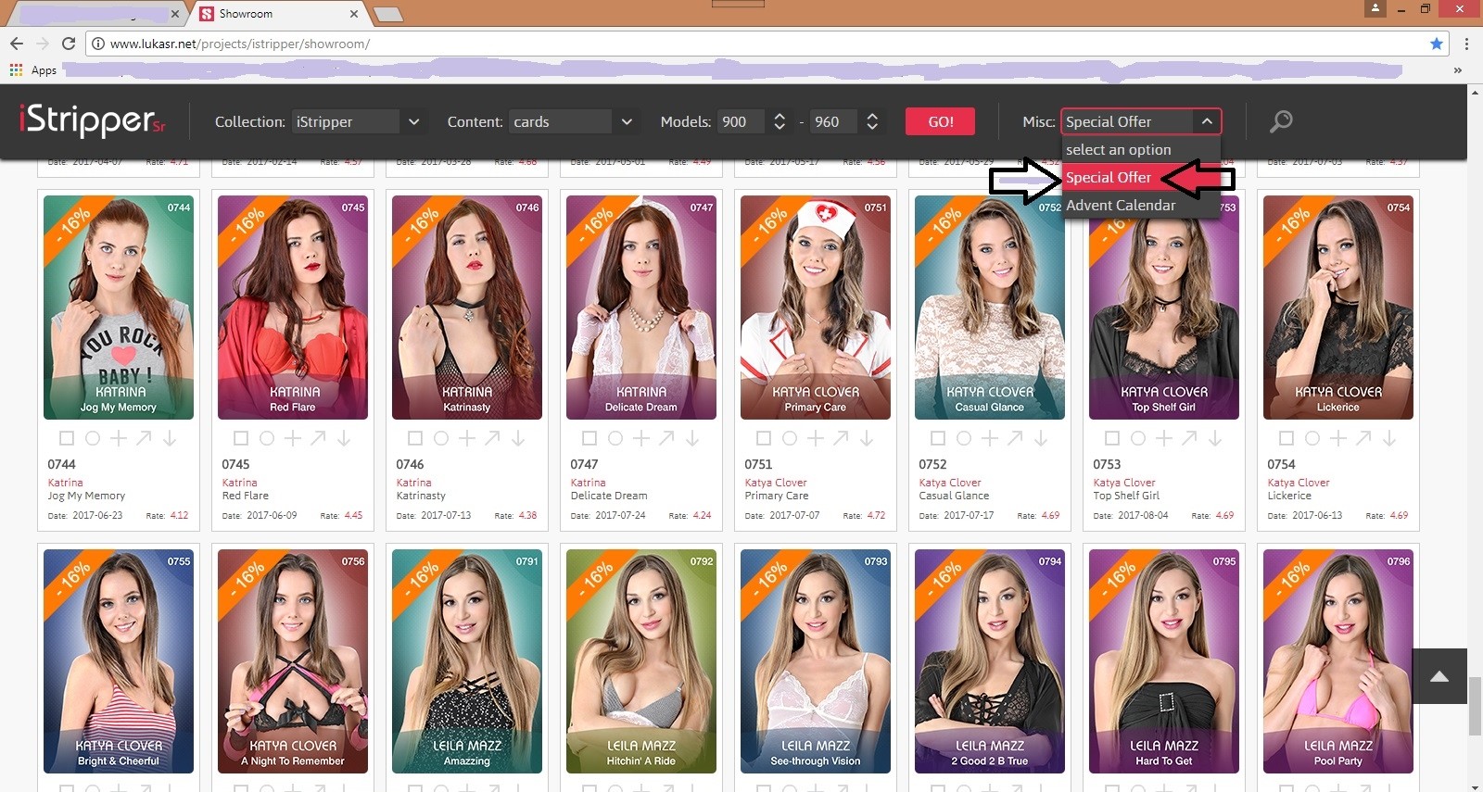1483x792 pixels.
Task: Open a new browser tab
Action: pyautogui.click(x=387, y=14)
